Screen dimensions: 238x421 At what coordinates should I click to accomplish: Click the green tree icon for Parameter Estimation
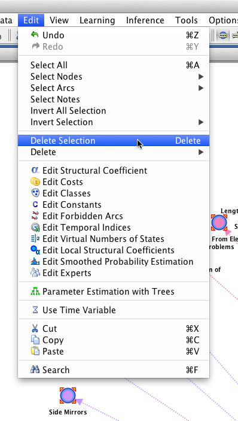35,291
